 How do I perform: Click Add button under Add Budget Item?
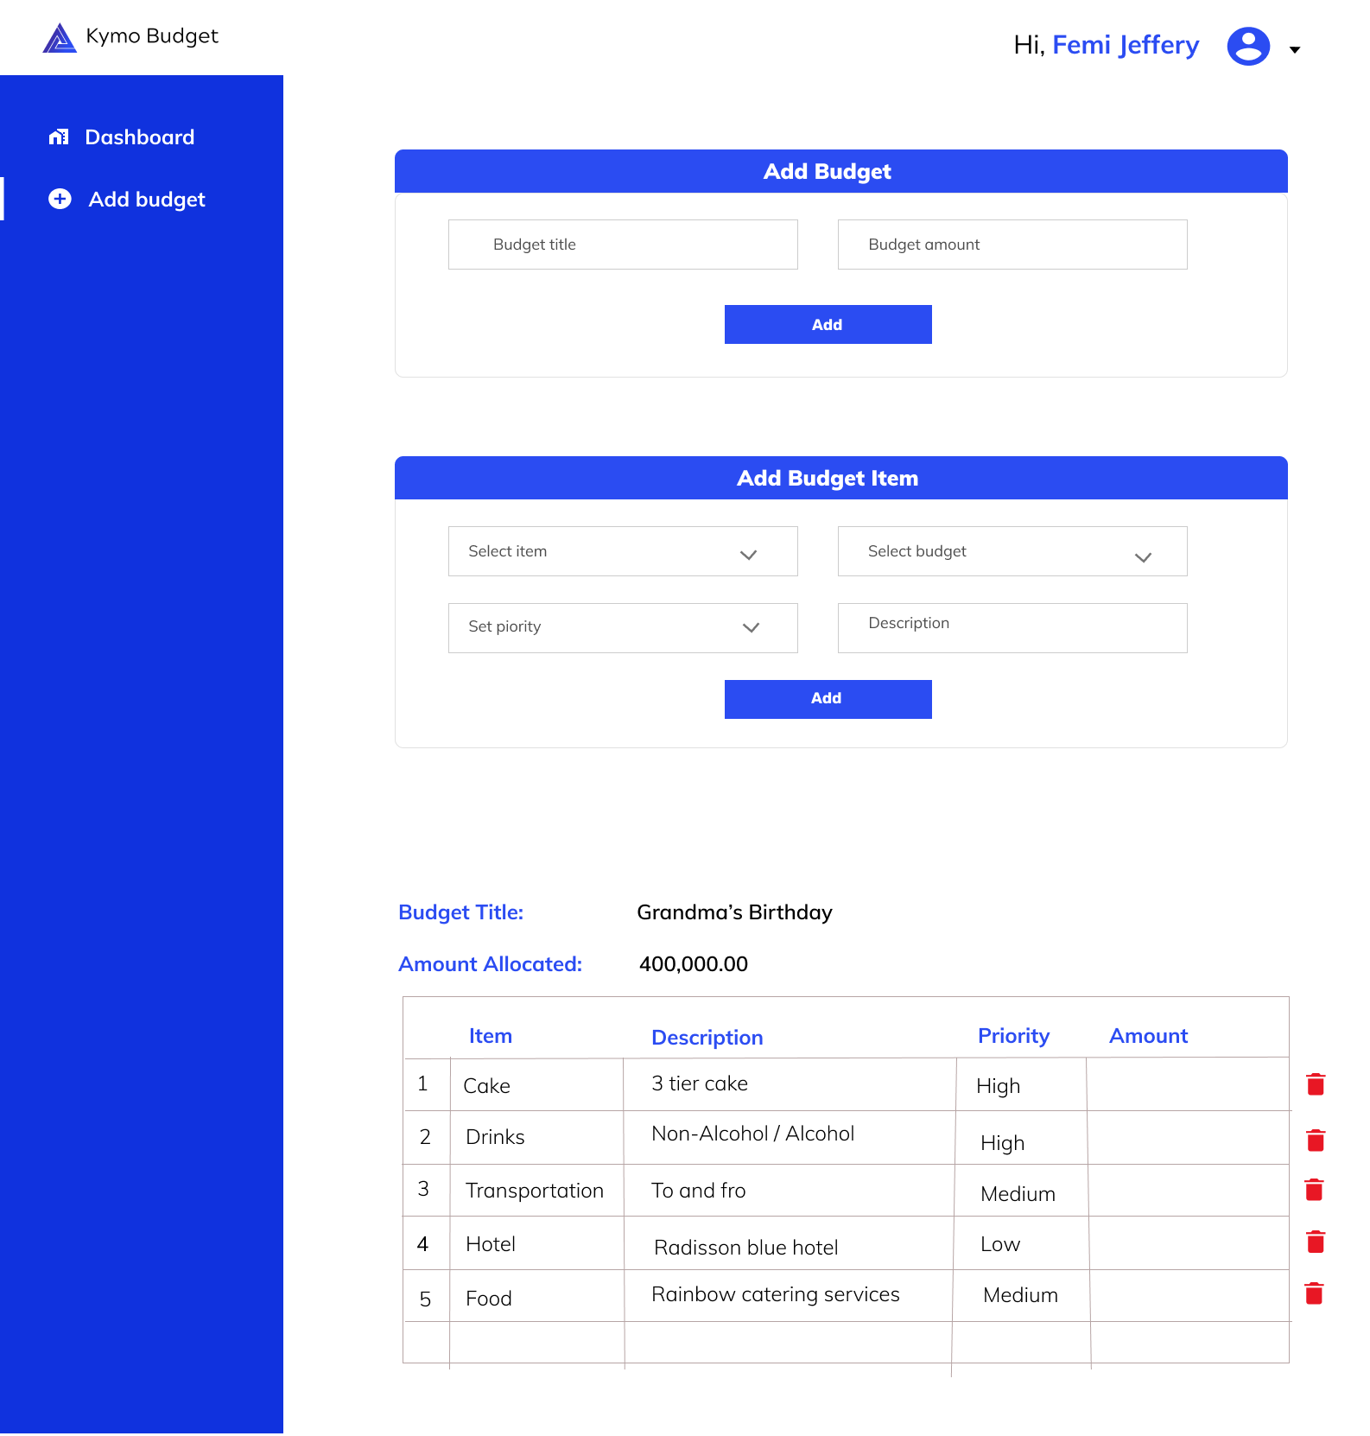[828, 699]
